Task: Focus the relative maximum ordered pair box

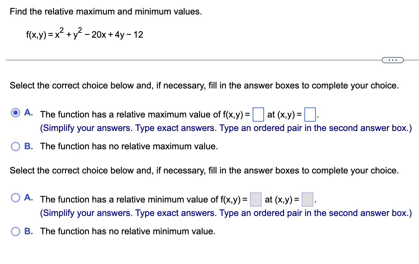Action: (310, 114)
